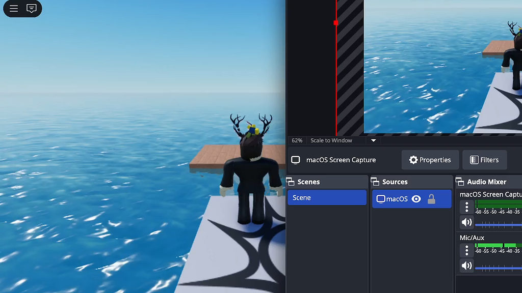Click the Audio Mixer dock panel icon
Image resolution: width=522 pixels, height=293 pixels.
(460, 182)
